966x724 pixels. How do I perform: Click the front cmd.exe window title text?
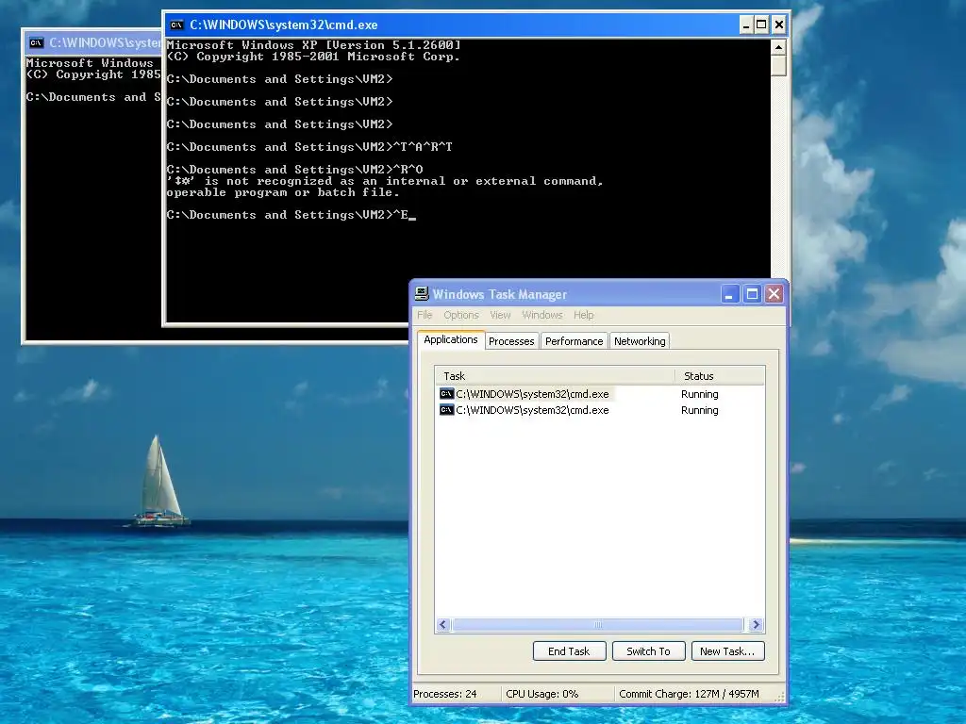tap(283, 25)
